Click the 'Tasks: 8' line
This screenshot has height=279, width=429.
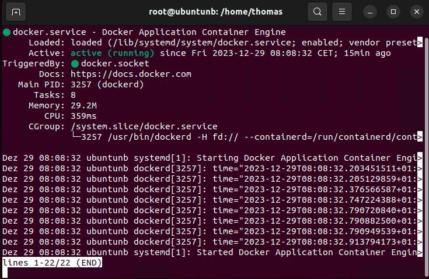click(55, 95)
